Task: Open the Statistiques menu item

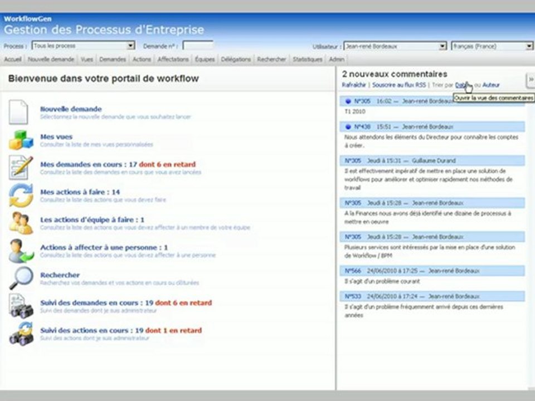Action: pos(308,60)
